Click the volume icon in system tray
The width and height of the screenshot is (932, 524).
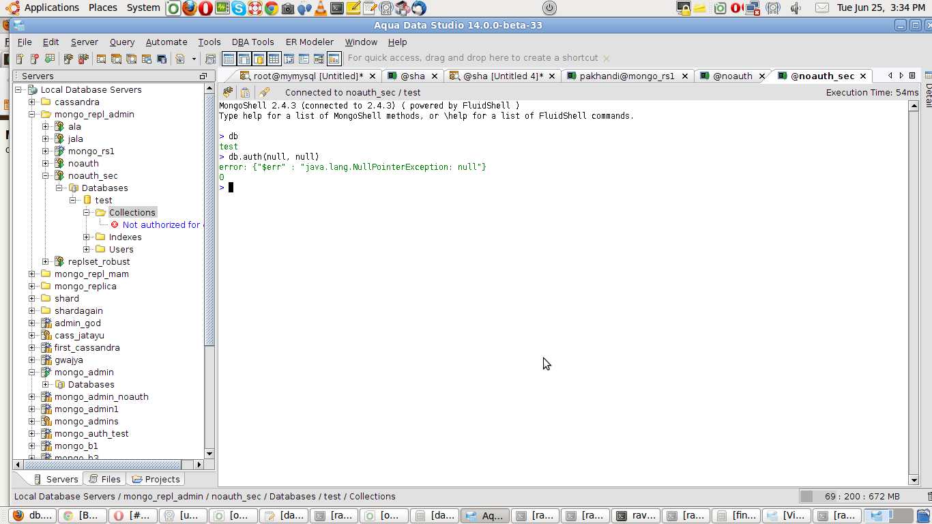click(796, 8)
